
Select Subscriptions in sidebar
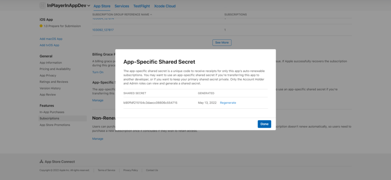point(62,118)
